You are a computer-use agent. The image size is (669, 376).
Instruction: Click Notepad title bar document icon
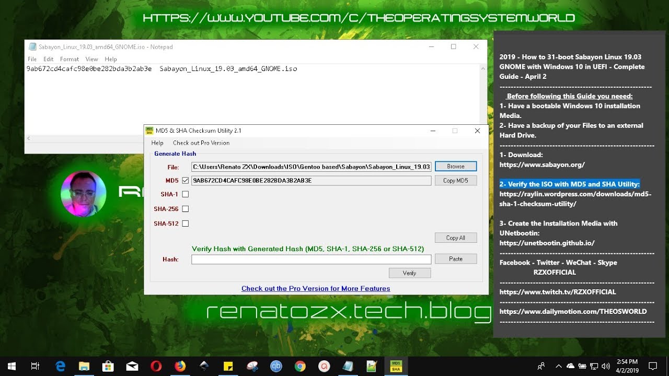32,46
